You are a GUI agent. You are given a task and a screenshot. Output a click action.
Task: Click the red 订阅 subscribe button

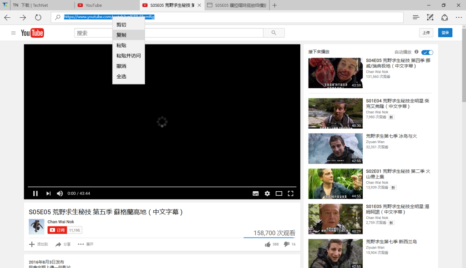point(57,230)
